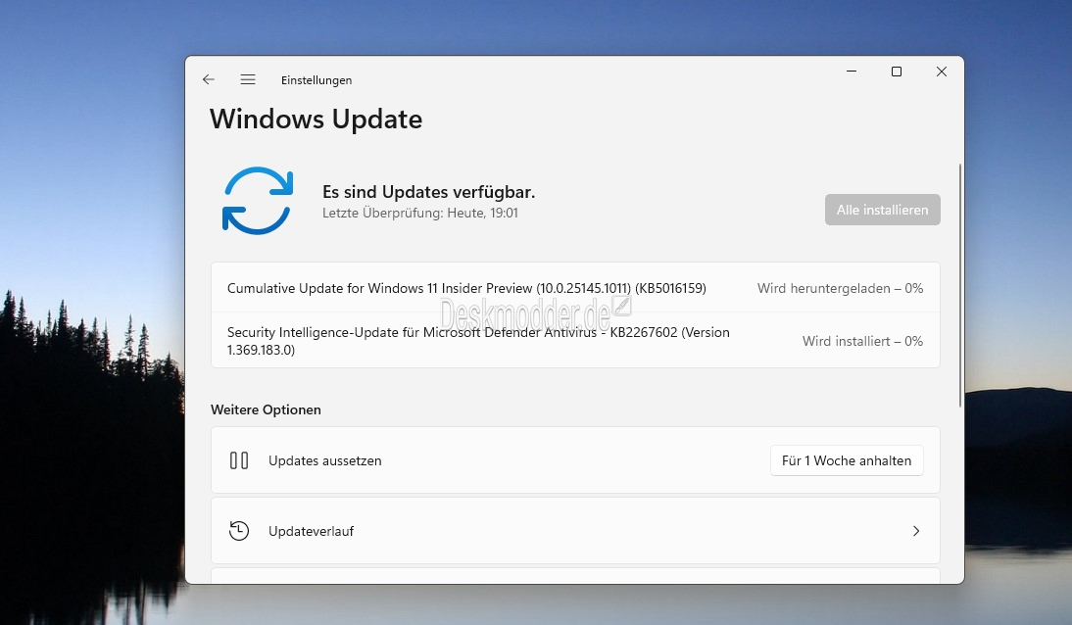Open the Updateverlauf row
Viewport: 1072px width, 625px height.
pyautogui.click(x=575, y=531)
